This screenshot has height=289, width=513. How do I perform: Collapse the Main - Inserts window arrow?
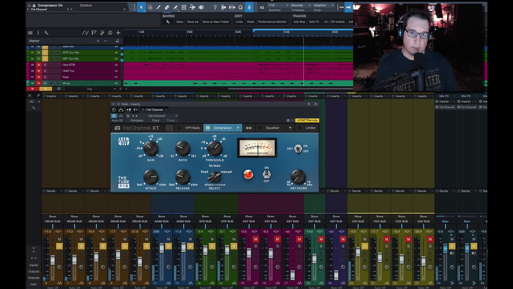113,104
